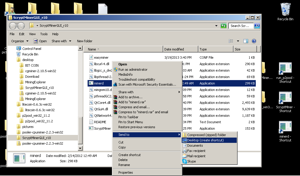Open Recycle Bin icon on desktop

(285, 12)
